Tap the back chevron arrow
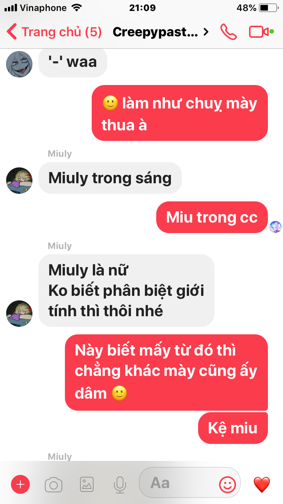 [12, 32]
